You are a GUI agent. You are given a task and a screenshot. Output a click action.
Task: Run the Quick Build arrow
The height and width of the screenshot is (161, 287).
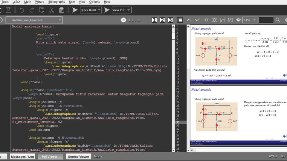tap(75, 10)
